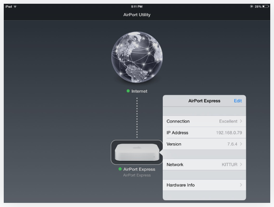274x207 pixels.
Task: Tap the Internet globe icon
Action: tap(137, 57)
